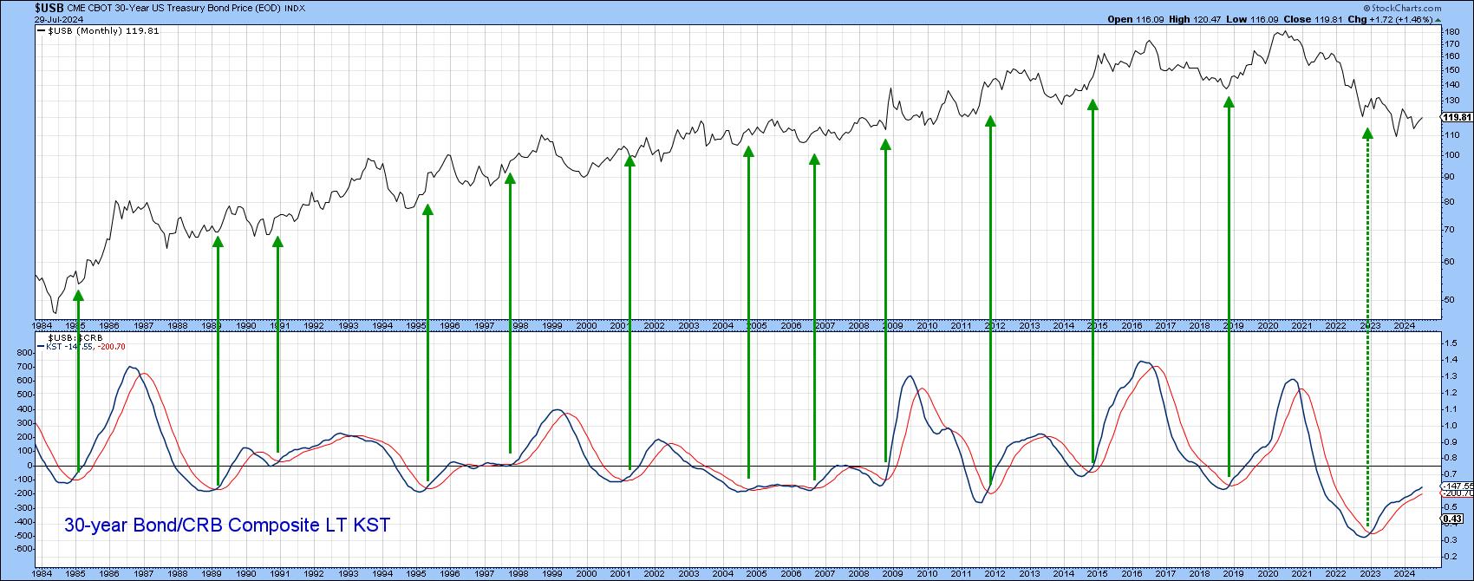1474x581 pixels.
Task: Click 2006 on the upper panel's year axis
Action: 791,326
